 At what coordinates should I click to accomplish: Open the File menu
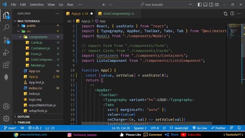(13, 5)
